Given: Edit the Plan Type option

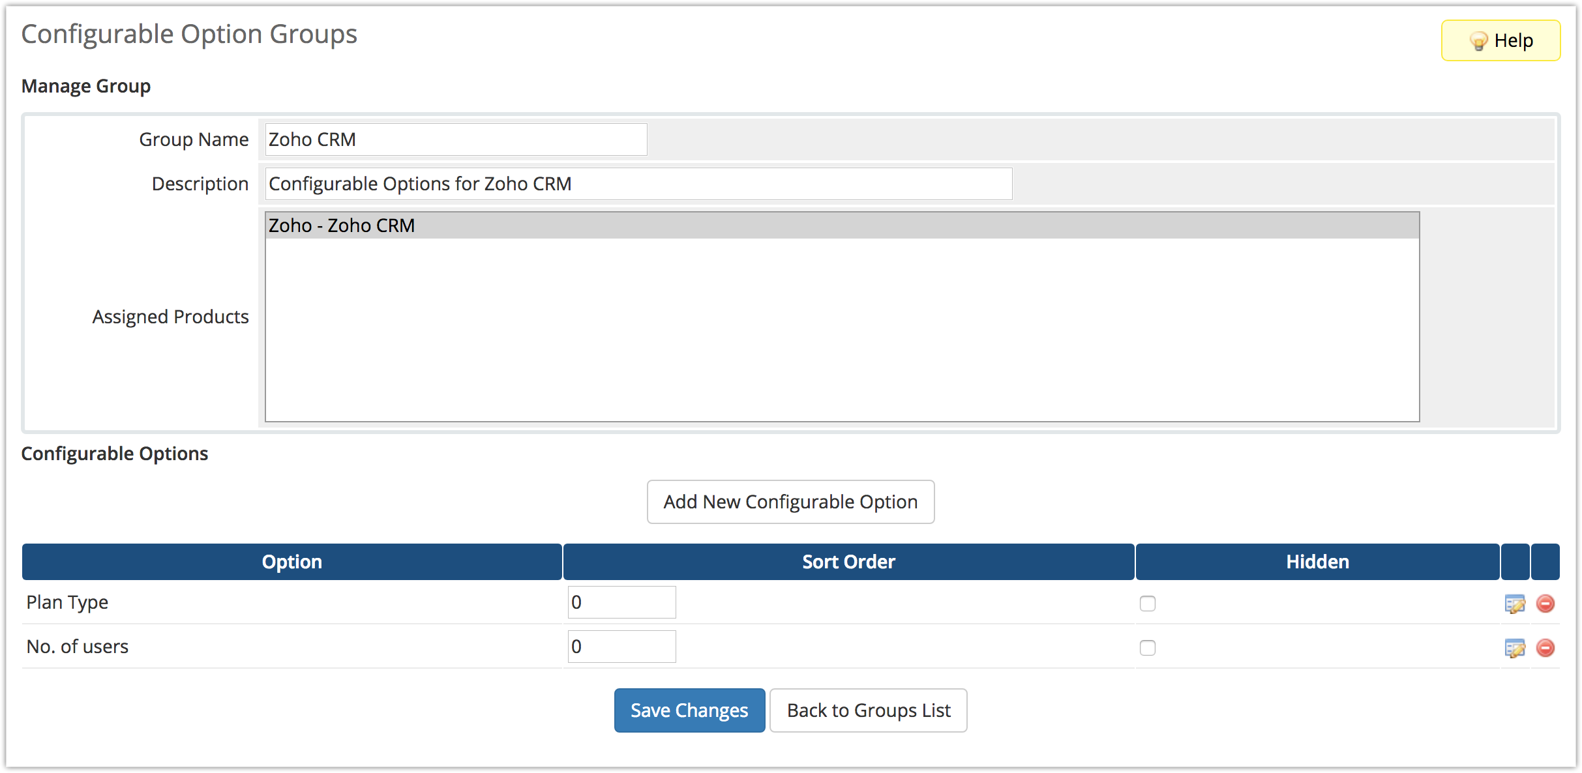Looking at the screenshot, I should click(x=1515, y=604).
